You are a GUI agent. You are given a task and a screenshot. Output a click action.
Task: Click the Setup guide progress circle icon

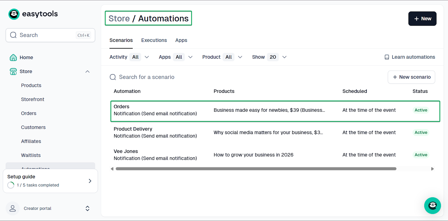[x=11, y=185]
